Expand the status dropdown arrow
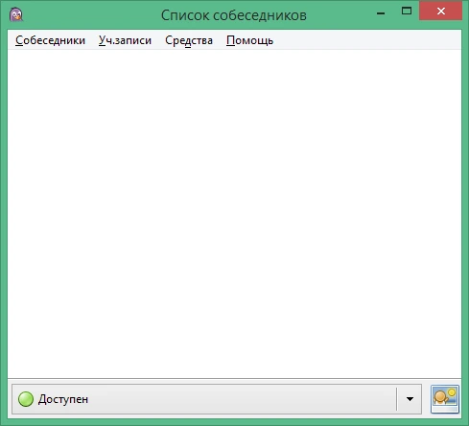 410,399
